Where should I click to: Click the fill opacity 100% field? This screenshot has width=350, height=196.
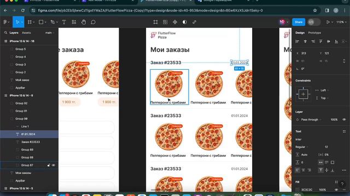coord(322,190)
